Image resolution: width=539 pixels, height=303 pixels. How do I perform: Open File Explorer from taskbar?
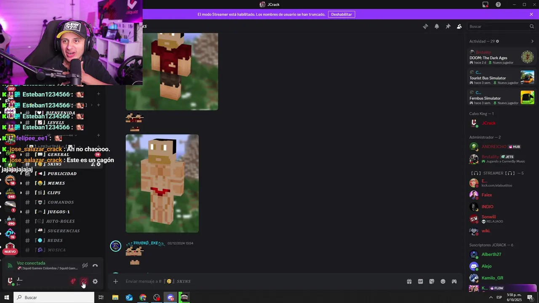pos(115,298)
